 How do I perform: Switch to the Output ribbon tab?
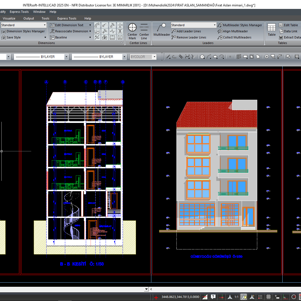pyautogui.click(x=29, y=18)
